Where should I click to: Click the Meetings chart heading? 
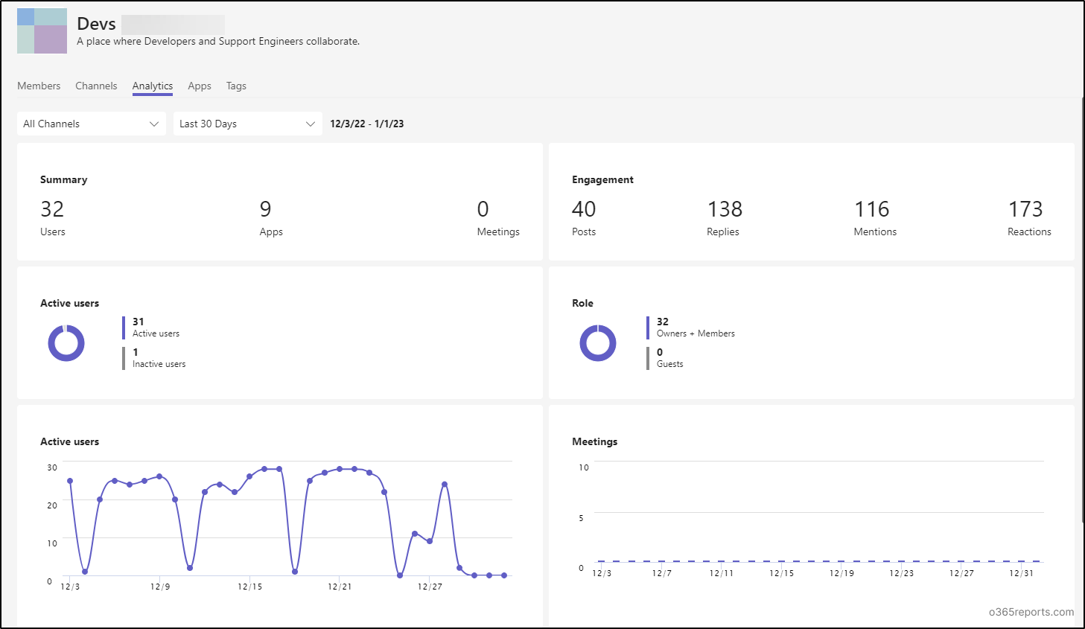[594, 441]
